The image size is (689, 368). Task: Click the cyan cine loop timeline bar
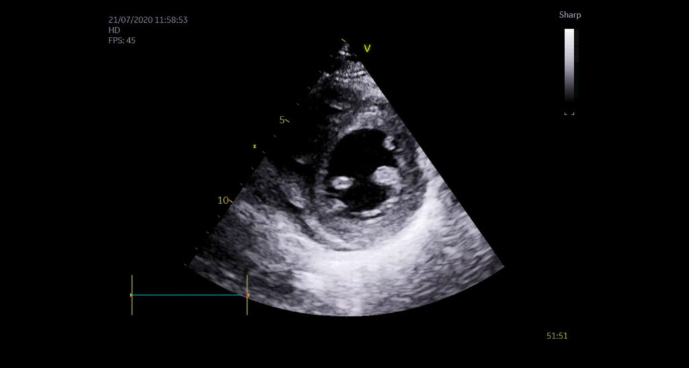pos(189,295)
